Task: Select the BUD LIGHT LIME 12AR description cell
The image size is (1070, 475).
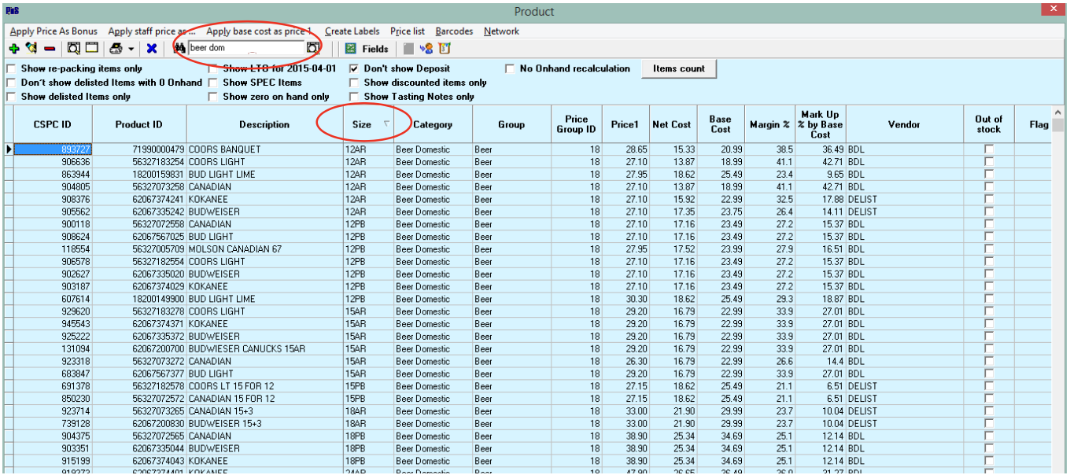Action: tap(264, 175)
